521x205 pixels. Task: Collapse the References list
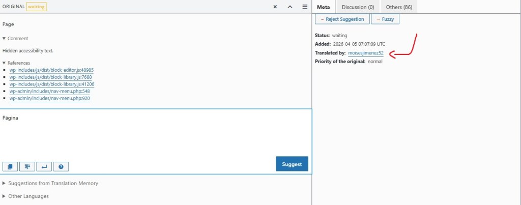16,63
